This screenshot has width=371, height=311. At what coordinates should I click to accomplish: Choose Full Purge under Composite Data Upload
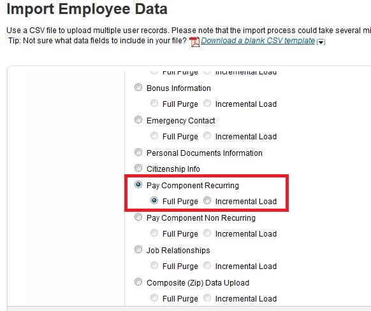point(154,298)
